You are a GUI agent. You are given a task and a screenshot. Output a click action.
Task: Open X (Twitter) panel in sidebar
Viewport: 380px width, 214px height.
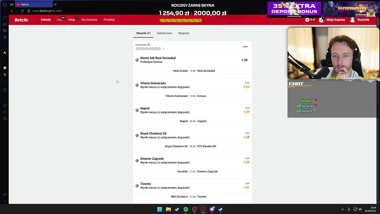click(x=5, y=75)
